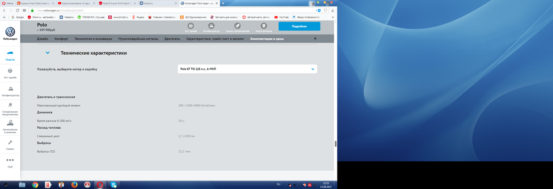Open the Тест-драйв steering wheel icon in header
Image resolution: width=553 pixels, height=189 pixels.
pyautogui.click(x=191, y=26)
